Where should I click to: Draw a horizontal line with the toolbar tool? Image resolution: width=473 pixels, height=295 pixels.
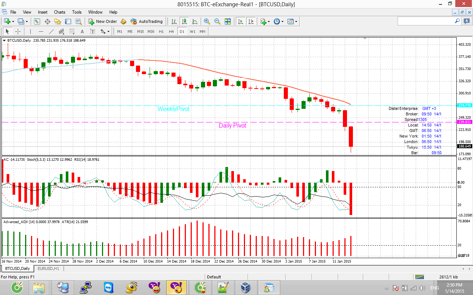pyautogui.click(x=41, y=31)
